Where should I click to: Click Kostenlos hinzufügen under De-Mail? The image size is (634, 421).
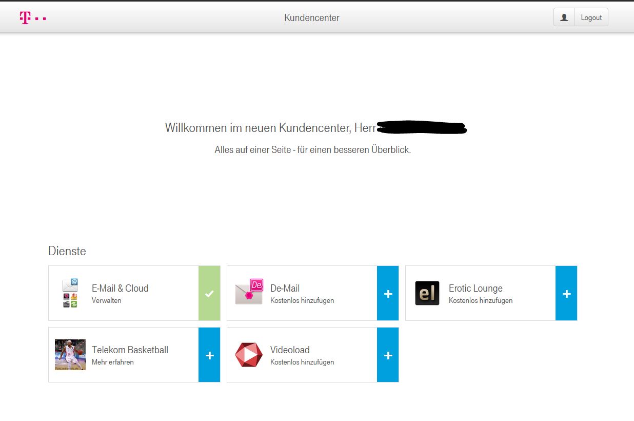pos(302,301)
